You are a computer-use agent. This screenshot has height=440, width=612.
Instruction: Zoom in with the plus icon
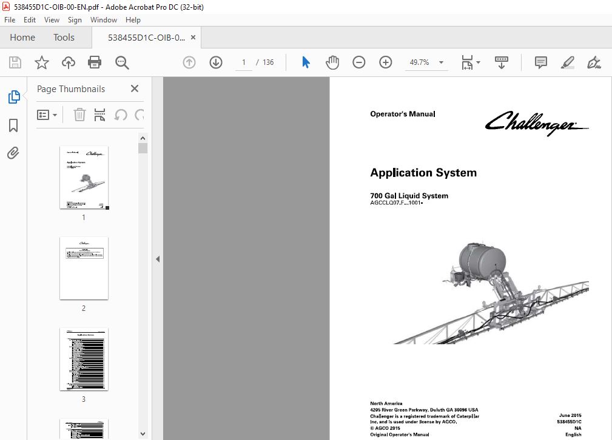pos(386,62)
